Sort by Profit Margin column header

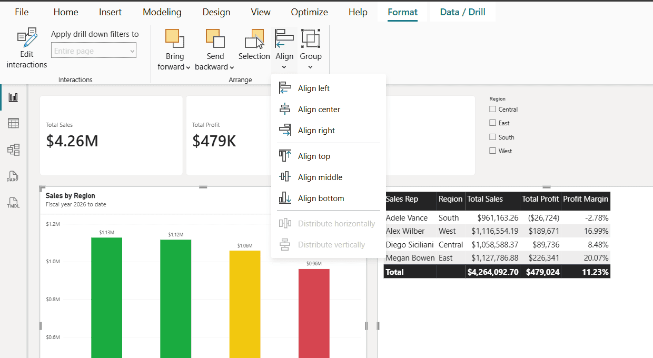pyautogui.click(x=586, y=199)
